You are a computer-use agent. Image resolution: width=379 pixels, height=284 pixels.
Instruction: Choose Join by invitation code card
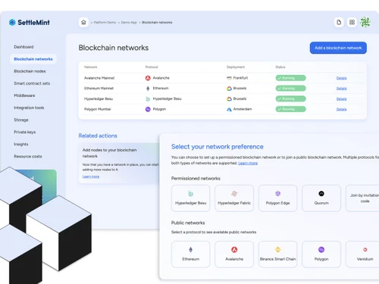[x=362, y=198]
